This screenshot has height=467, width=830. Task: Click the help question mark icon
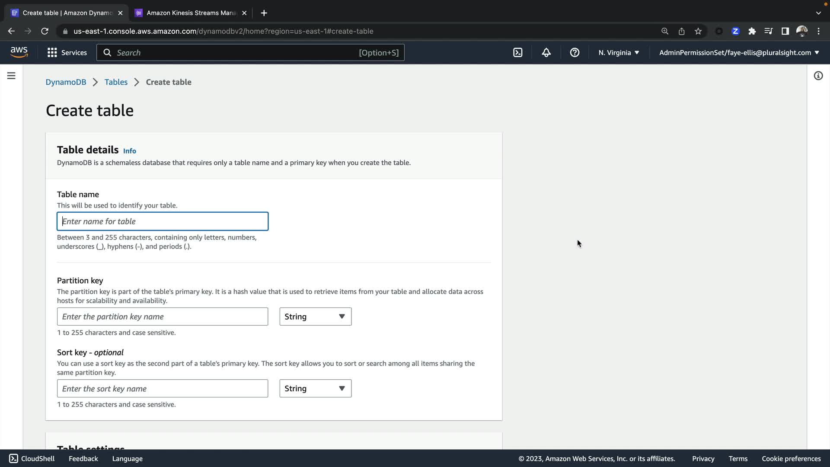click(x=575, y=53)
